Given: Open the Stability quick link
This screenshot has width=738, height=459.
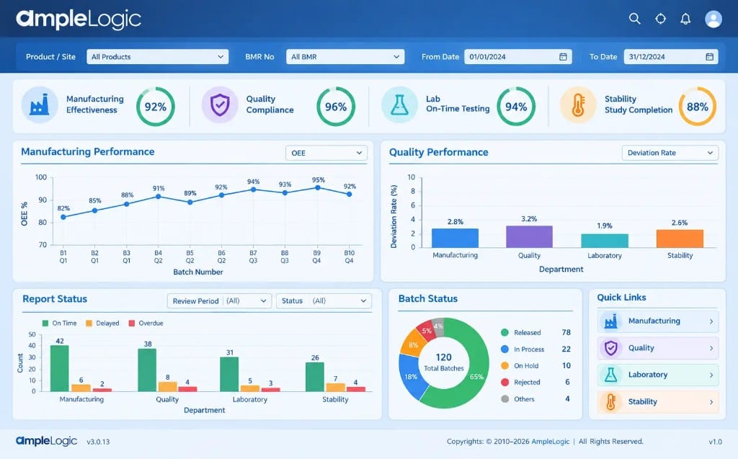Looking at the screenshot, I should [658, 401].
